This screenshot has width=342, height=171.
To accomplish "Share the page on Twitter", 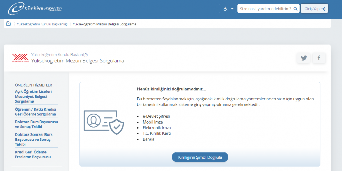I will (x=304, y=58).
